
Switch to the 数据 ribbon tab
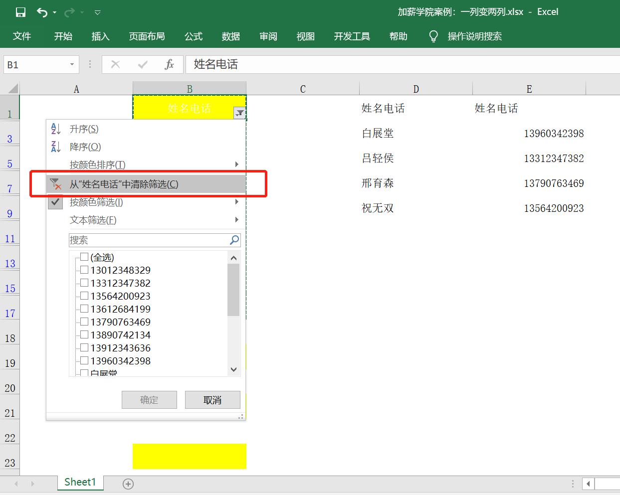[230, 36]
